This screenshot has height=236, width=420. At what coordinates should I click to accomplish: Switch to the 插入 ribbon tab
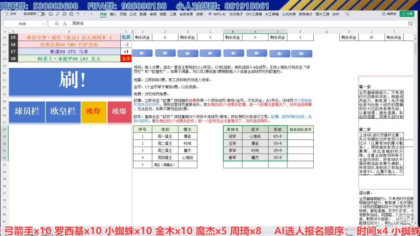tap(113, 14)
